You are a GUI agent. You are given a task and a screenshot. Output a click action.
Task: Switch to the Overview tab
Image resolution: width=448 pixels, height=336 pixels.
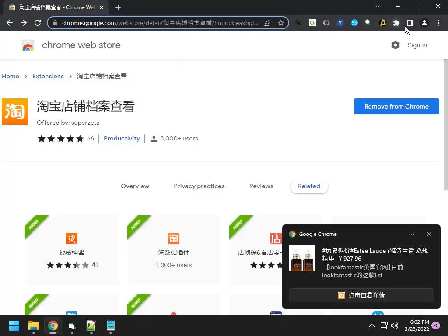(x=135, y=186)
